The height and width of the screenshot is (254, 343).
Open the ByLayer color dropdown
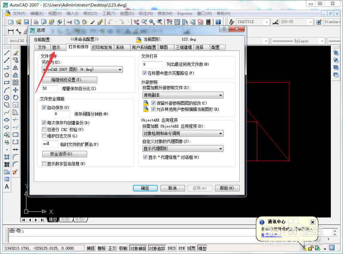(322, 41)
